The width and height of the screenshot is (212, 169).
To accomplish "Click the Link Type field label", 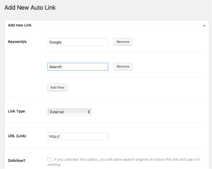I will tap(16, 111).
